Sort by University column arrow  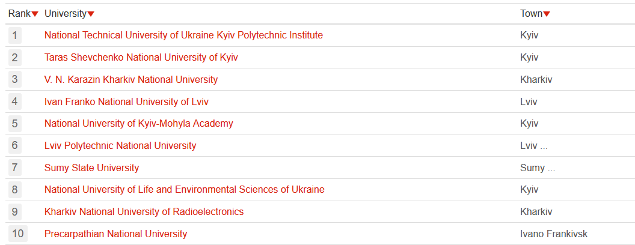click(91, 14)
